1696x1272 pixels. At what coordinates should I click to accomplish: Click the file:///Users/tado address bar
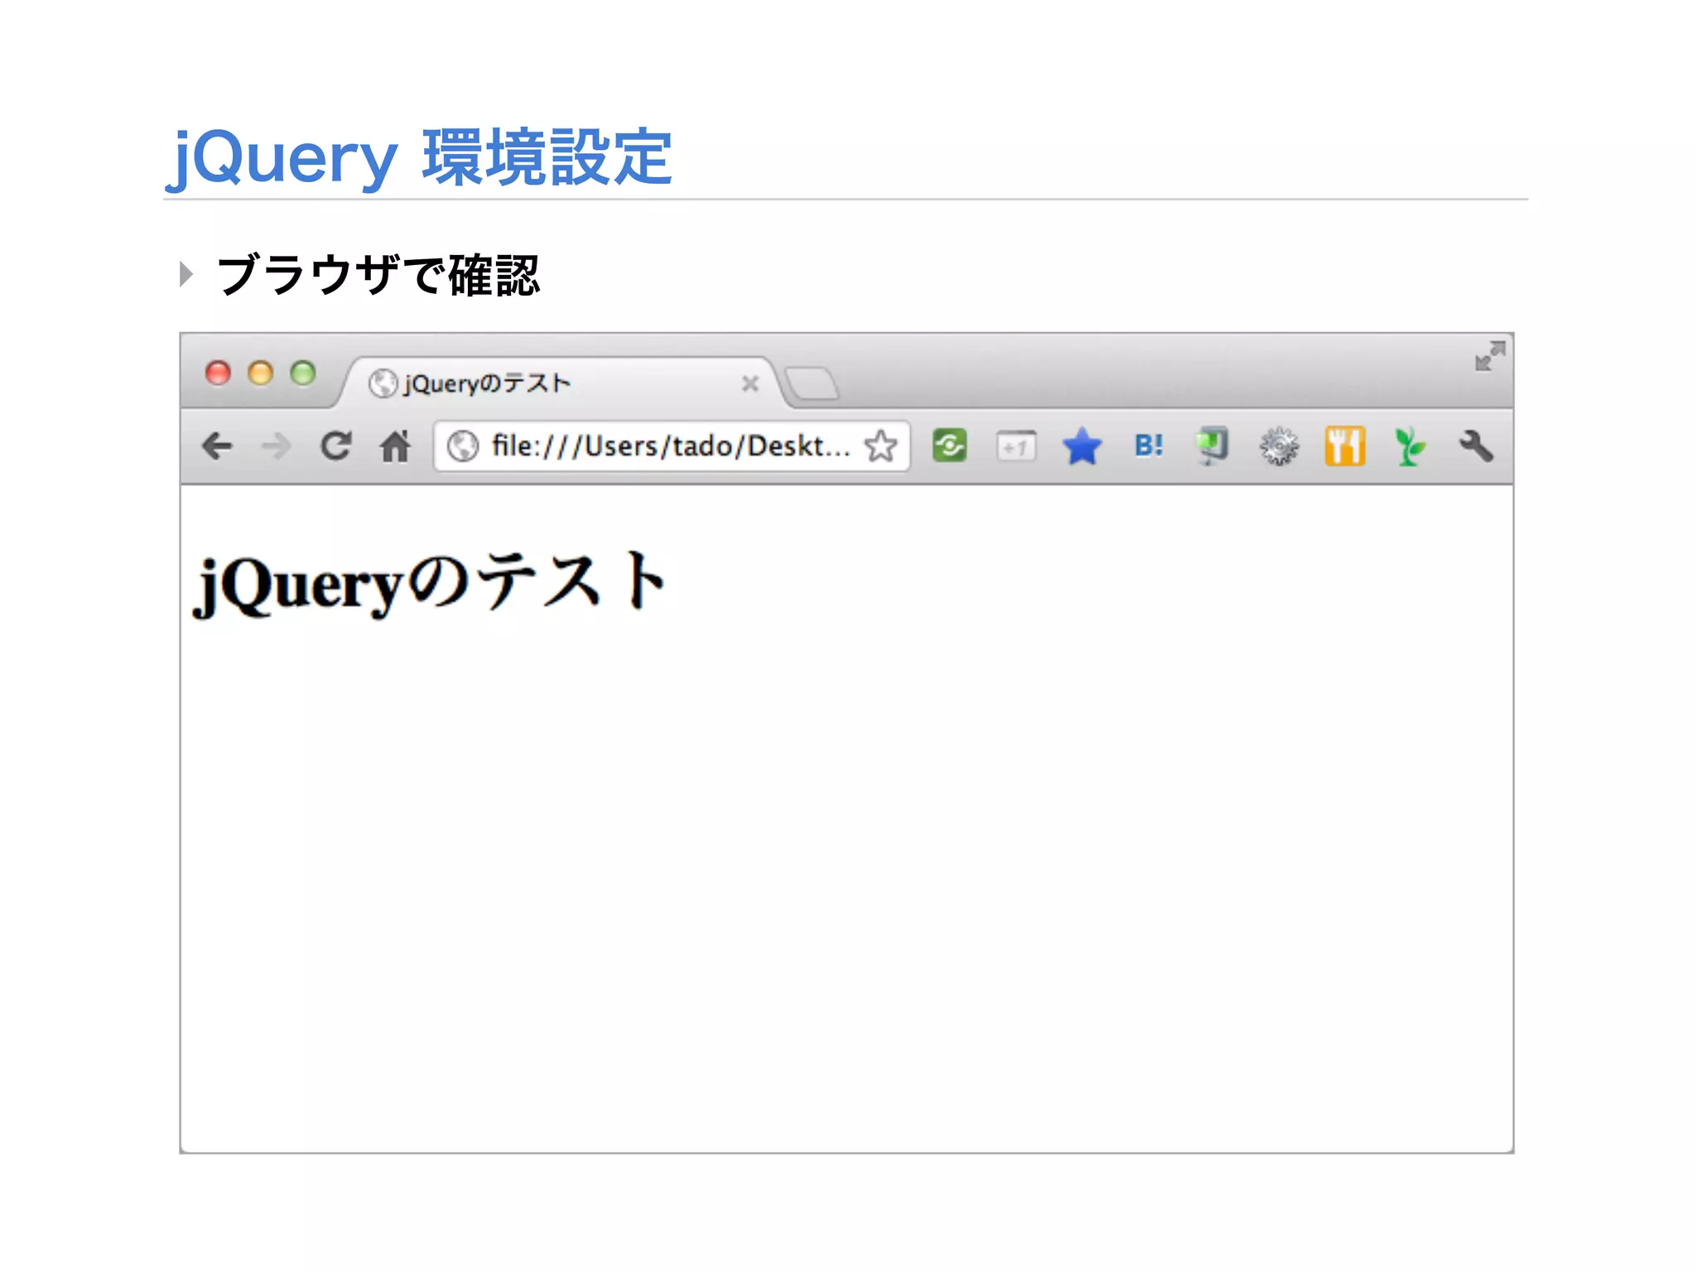pos(669,446)
